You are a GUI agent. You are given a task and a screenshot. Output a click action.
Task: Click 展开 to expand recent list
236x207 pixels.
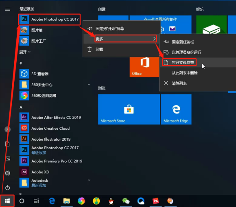pos(25,52)
